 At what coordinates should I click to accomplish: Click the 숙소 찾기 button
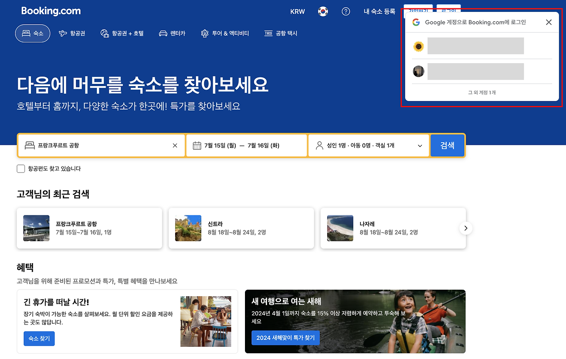click(x=39, y=339)
